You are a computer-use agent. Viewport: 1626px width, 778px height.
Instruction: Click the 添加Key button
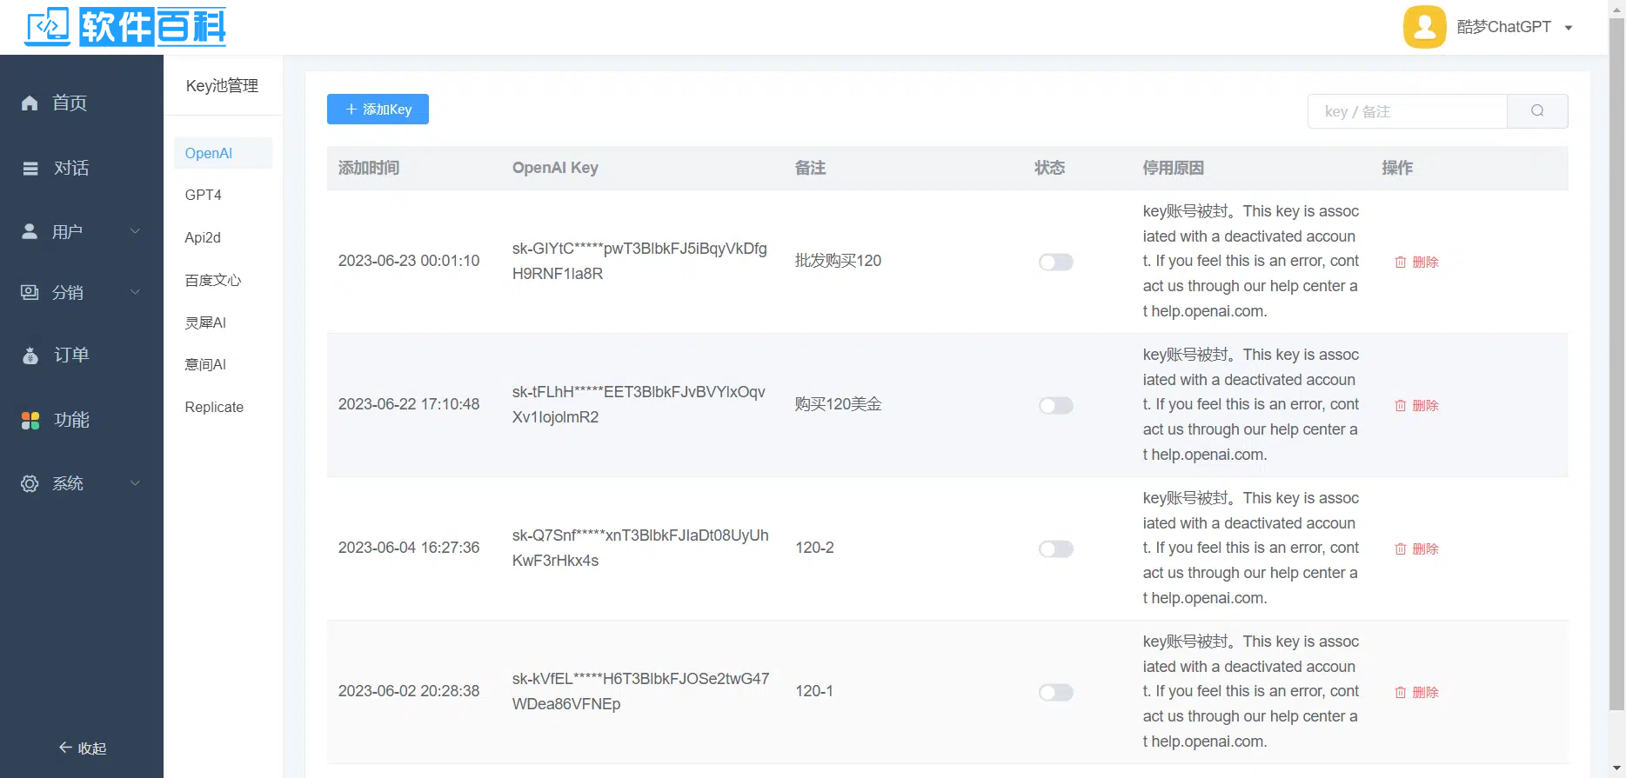378,110
